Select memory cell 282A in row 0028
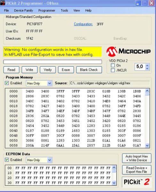Image resolution: width=156 pixels, height=192 pixels. pos(45,116)
